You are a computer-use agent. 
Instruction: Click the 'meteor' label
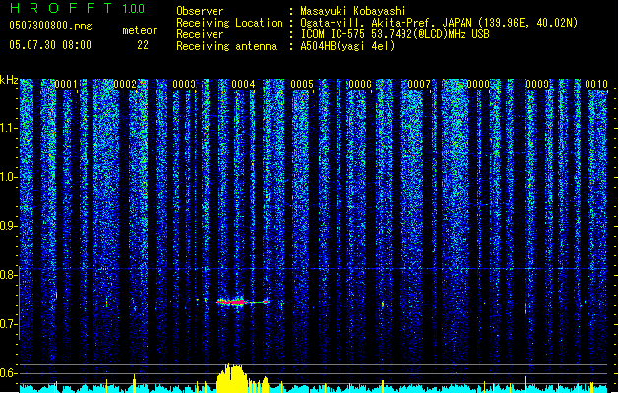(140, 31)
